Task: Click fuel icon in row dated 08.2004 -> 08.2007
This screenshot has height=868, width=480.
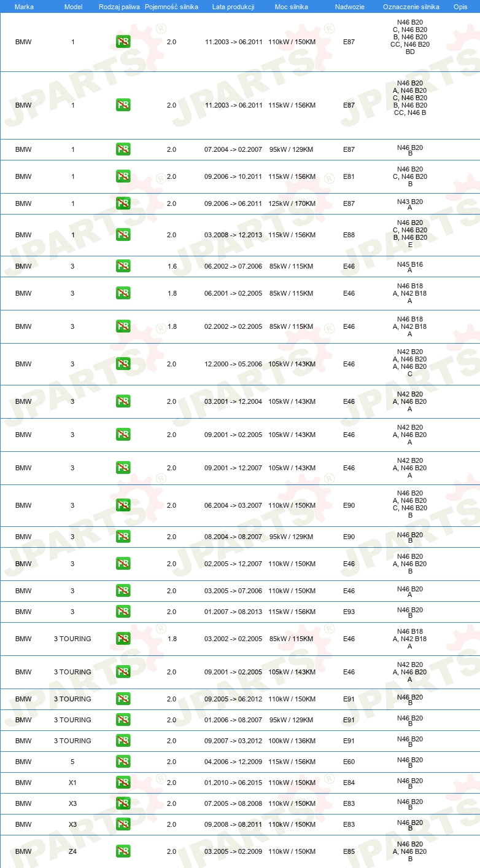Action: 123,537
